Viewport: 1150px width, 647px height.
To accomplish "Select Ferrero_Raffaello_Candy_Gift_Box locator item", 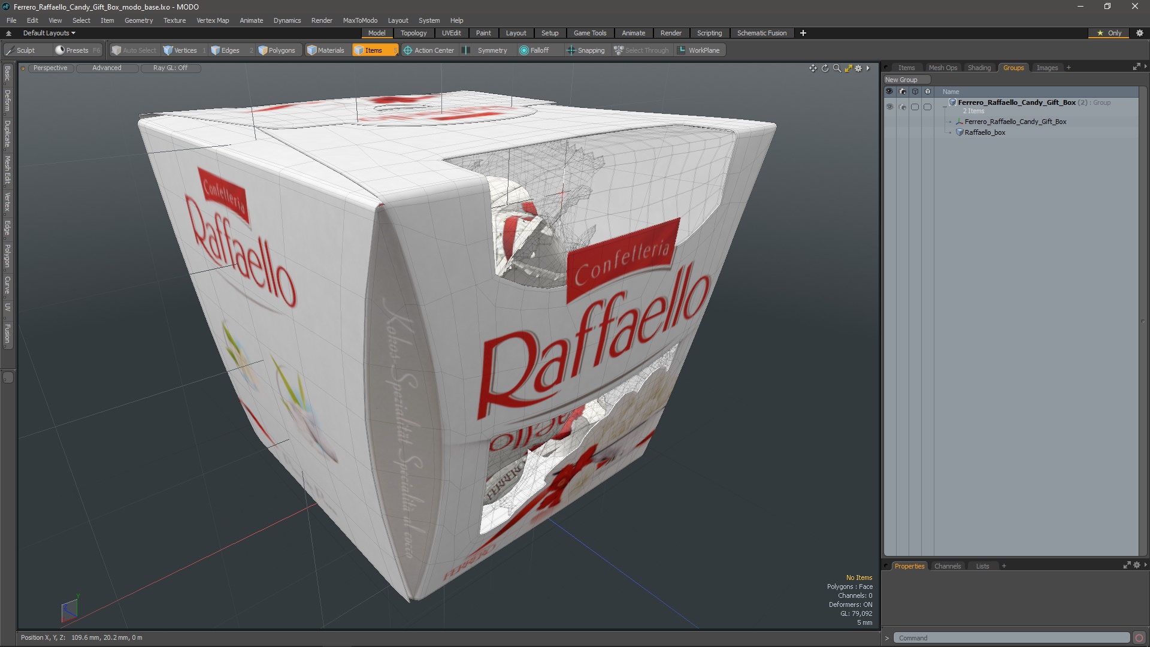I will (x=1015, y=122).
